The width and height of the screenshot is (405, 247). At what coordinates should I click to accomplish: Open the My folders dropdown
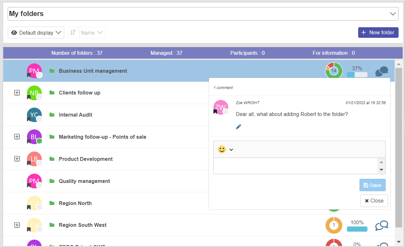pos(392,14)
